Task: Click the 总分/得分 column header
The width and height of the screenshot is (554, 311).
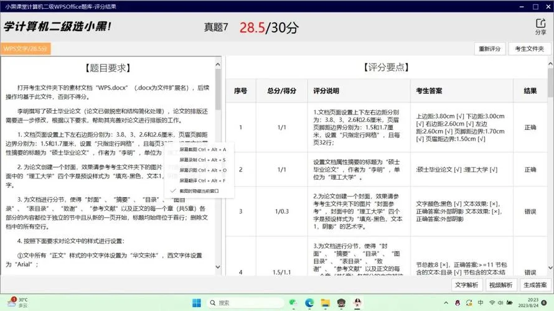Action: pyautogui.click(x=281, y=91)
